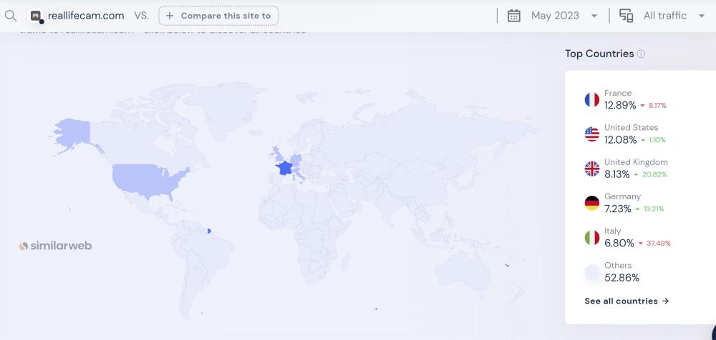Image resolution: width=716 pixels, height=340 pixels.
Task: Click the search magnifier icon
Action: [10, 15]
